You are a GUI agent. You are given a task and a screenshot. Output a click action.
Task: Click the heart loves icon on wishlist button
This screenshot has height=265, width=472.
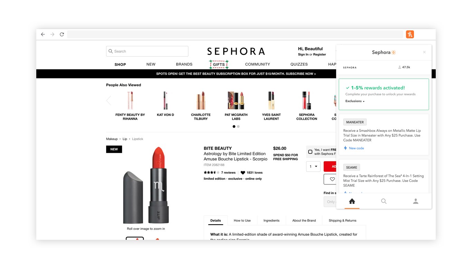(x=332, y=179)
